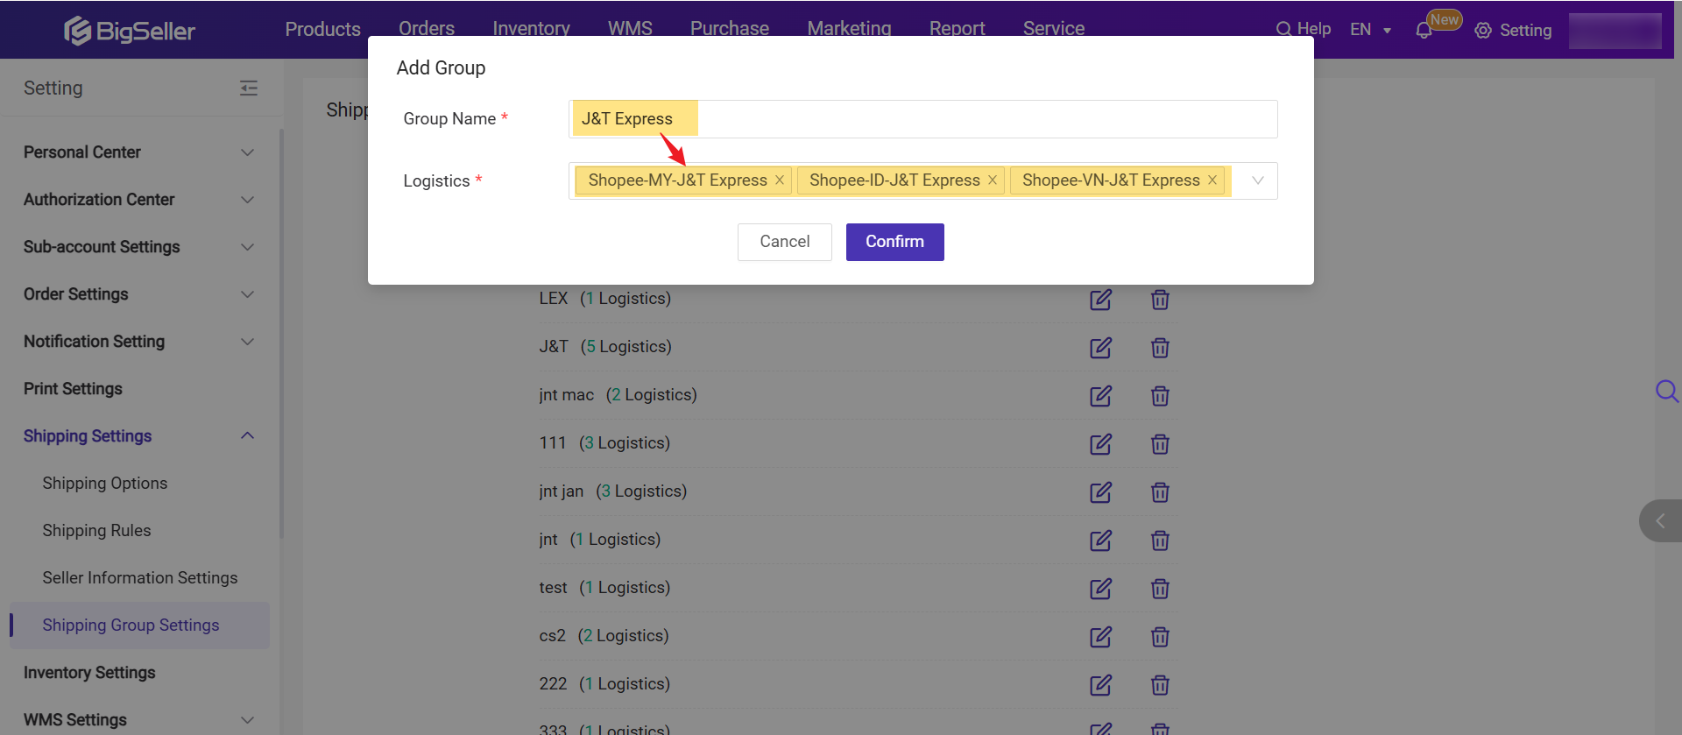Screen dimensions: 1682x735
Task: Expand Personal Center section
Action: click(248, 152)
